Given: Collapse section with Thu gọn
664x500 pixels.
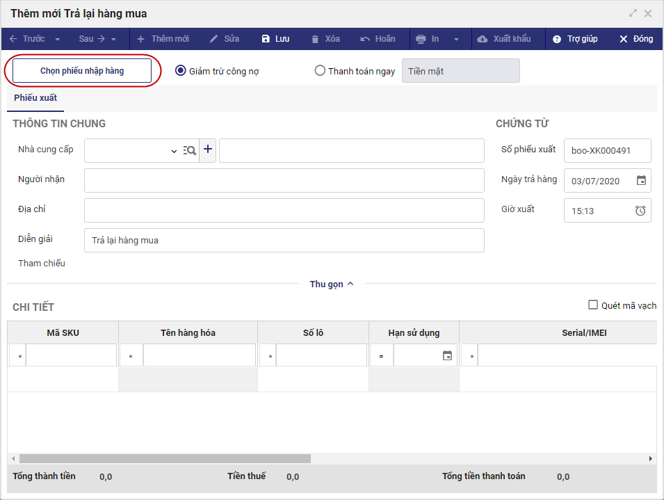Looking at the screenshot, I should [332, 284].
